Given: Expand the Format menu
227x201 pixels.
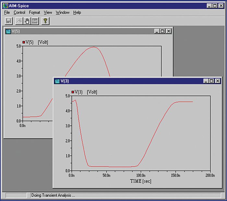Looking at the screenshot, I should tap(34, 12).
